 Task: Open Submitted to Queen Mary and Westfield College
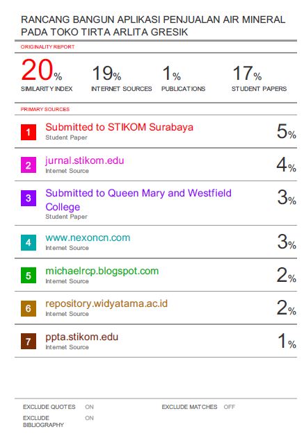click(x=138, y=200)
